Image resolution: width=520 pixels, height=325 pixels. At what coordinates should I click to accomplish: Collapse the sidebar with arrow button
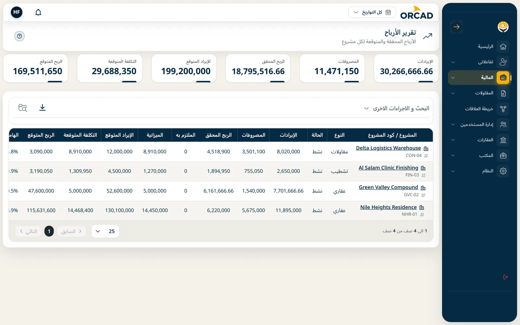pyautogui.click(x=456, y=27)
